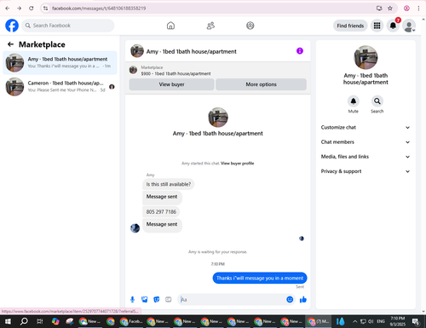Image resolution: width=426 pixels, height=328 pixels.
Task: Open Windows taskbar search
Action: coord(24,321)
